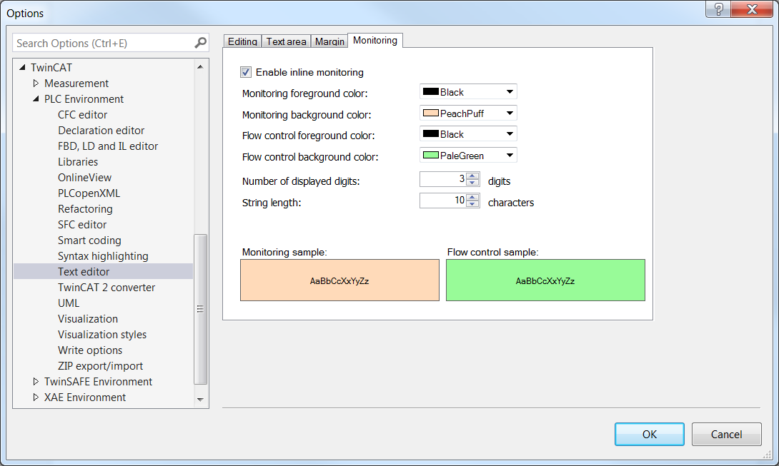Increase string length value

pyautogui.click(x=473, y=197)
